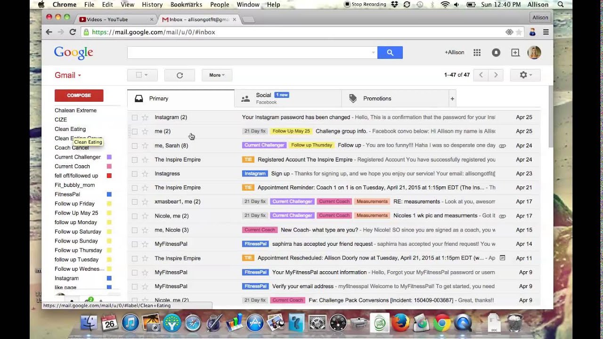Open iTunes from the dock
Image resolution: width=603 pixels, height=339 pixels.
[130, 323]
